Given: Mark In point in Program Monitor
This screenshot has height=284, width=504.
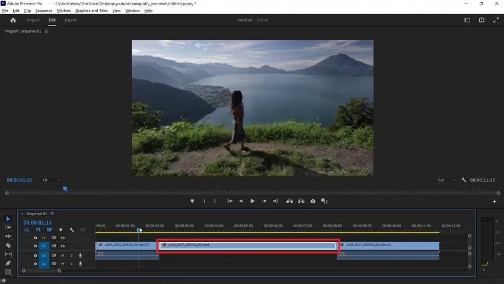Looking at the screenshot, I should coord(205,201).
